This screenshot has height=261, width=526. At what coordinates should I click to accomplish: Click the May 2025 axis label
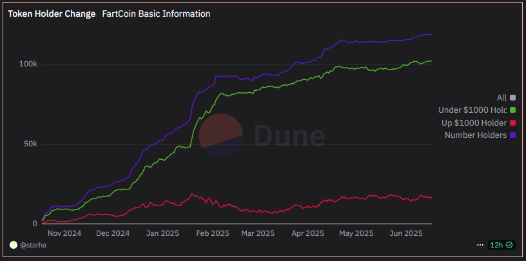click(356, 233)
